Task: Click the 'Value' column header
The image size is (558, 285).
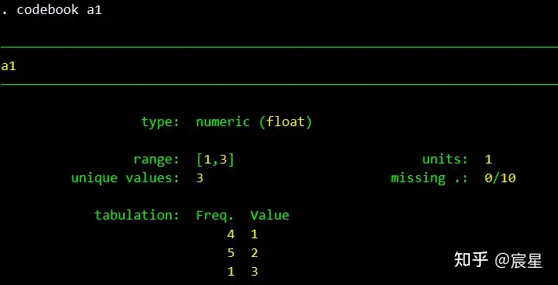Action: (270, 215)
